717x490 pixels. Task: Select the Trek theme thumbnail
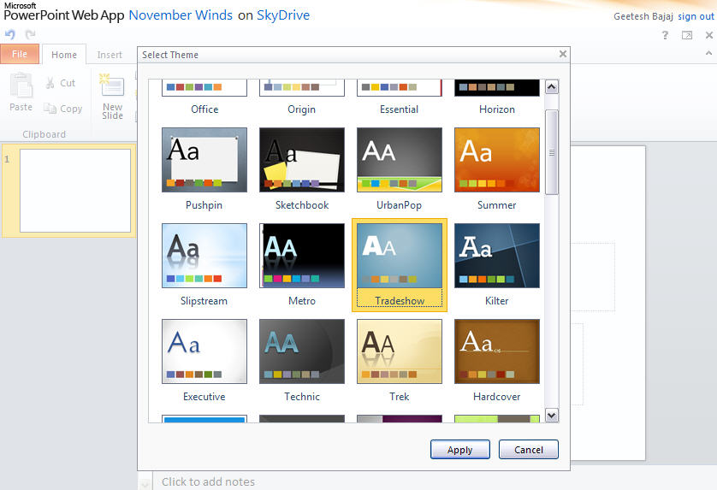pyautogui.click(x=400, y=351)
